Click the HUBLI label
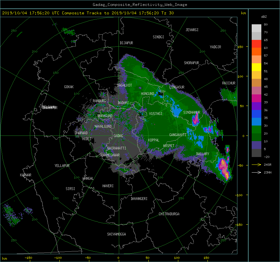The width and height of the screenshot is (280, 262). click(x=87, y=139)
